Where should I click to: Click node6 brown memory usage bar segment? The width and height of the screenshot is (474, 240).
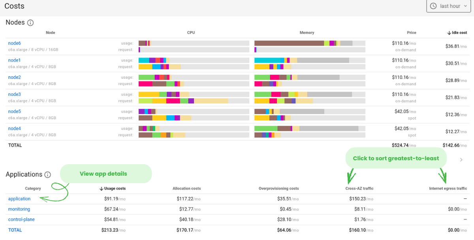289,43
